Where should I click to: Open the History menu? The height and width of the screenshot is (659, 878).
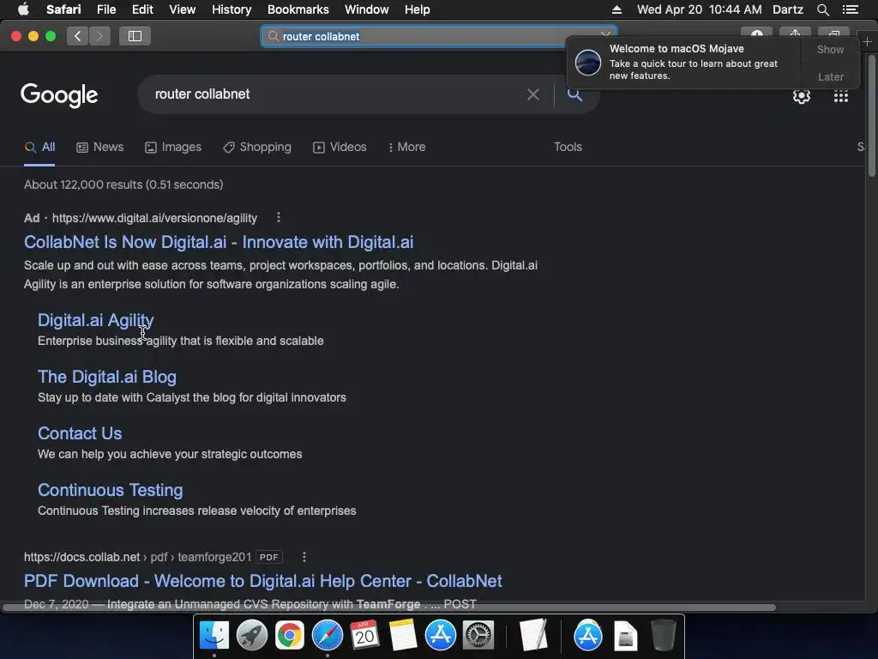(x=232, y=9)
